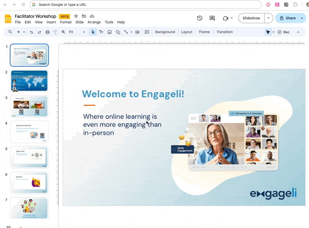
Task: Click the add comment toolbar icon
Action: coord(147,32)
